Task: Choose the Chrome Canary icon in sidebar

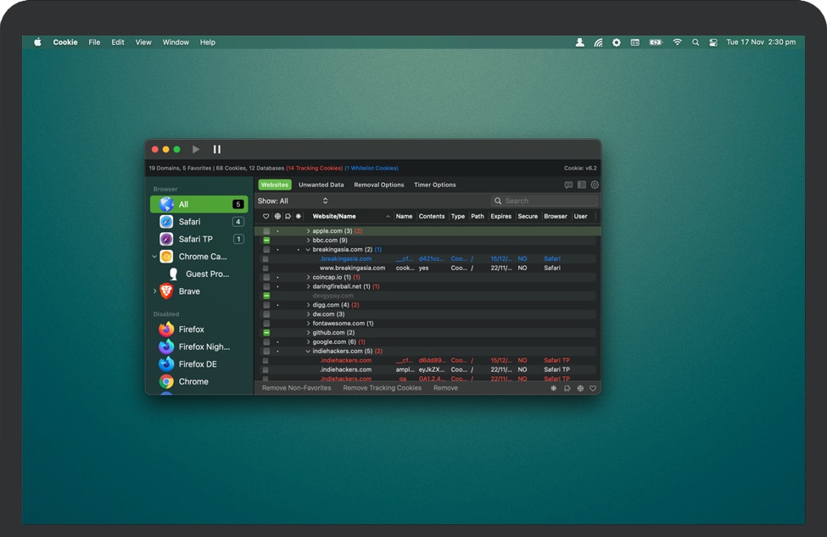Action: tap(166, 257)
